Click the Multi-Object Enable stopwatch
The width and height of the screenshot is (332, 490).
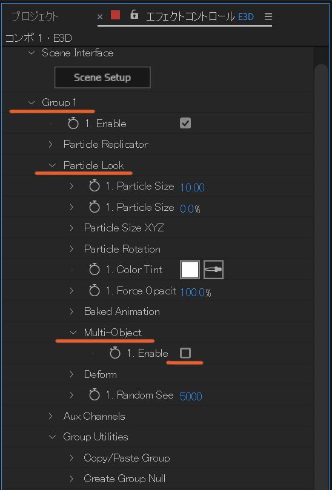pyautogui.click(x=115, y=353)
